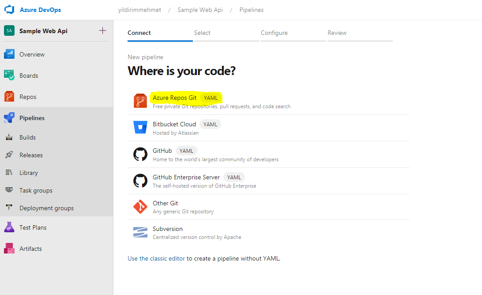Click the Azure DevOps logo icon

point(9,10)
